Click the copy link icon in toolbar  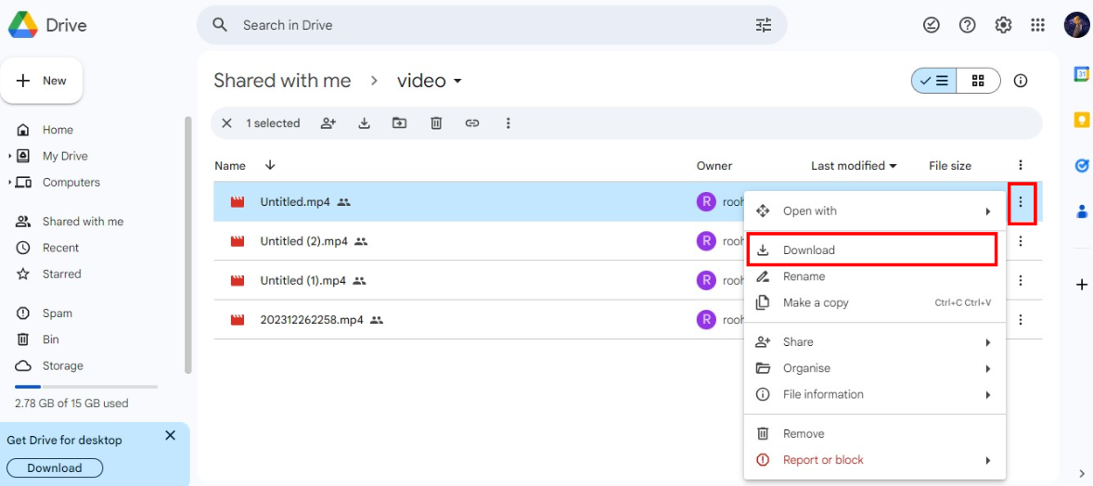472,123
